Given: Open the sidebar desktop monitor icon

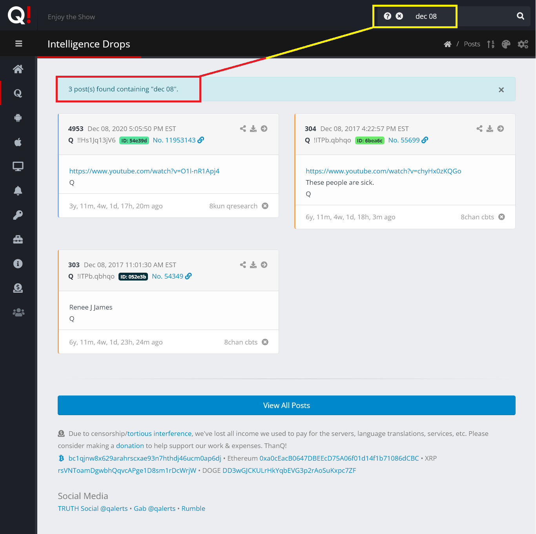Looking at the screenshot, I should 18,166.
